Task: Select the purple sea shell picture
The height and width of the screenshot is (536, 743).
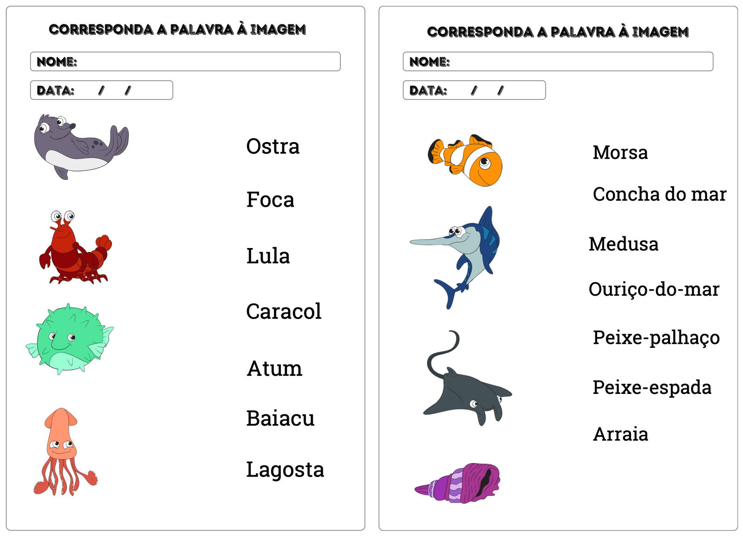Action: tap(459, 483)
